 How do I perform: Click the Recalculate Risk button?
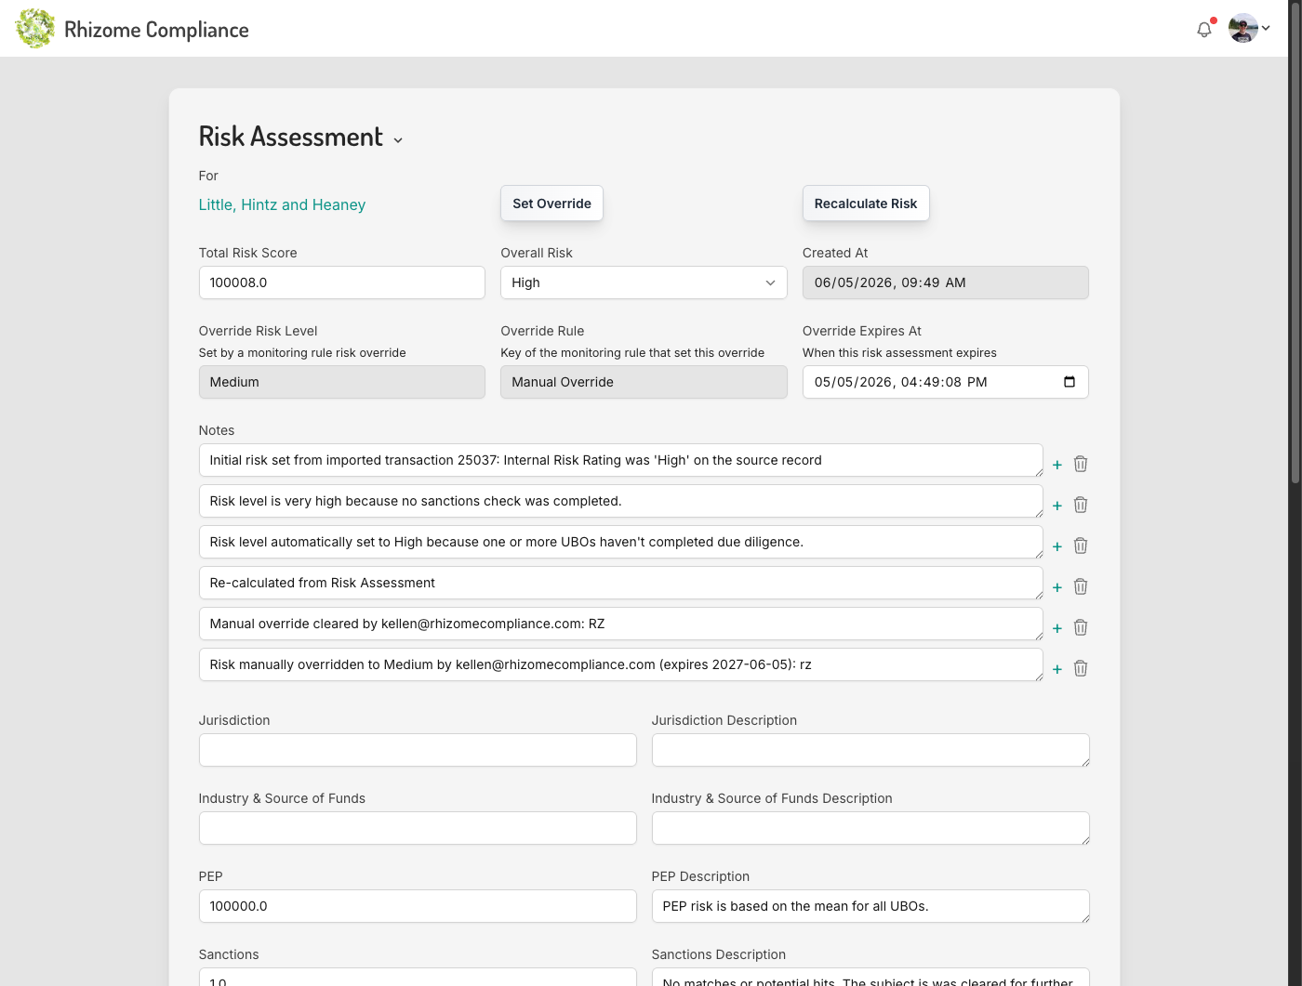pos(866,204)
